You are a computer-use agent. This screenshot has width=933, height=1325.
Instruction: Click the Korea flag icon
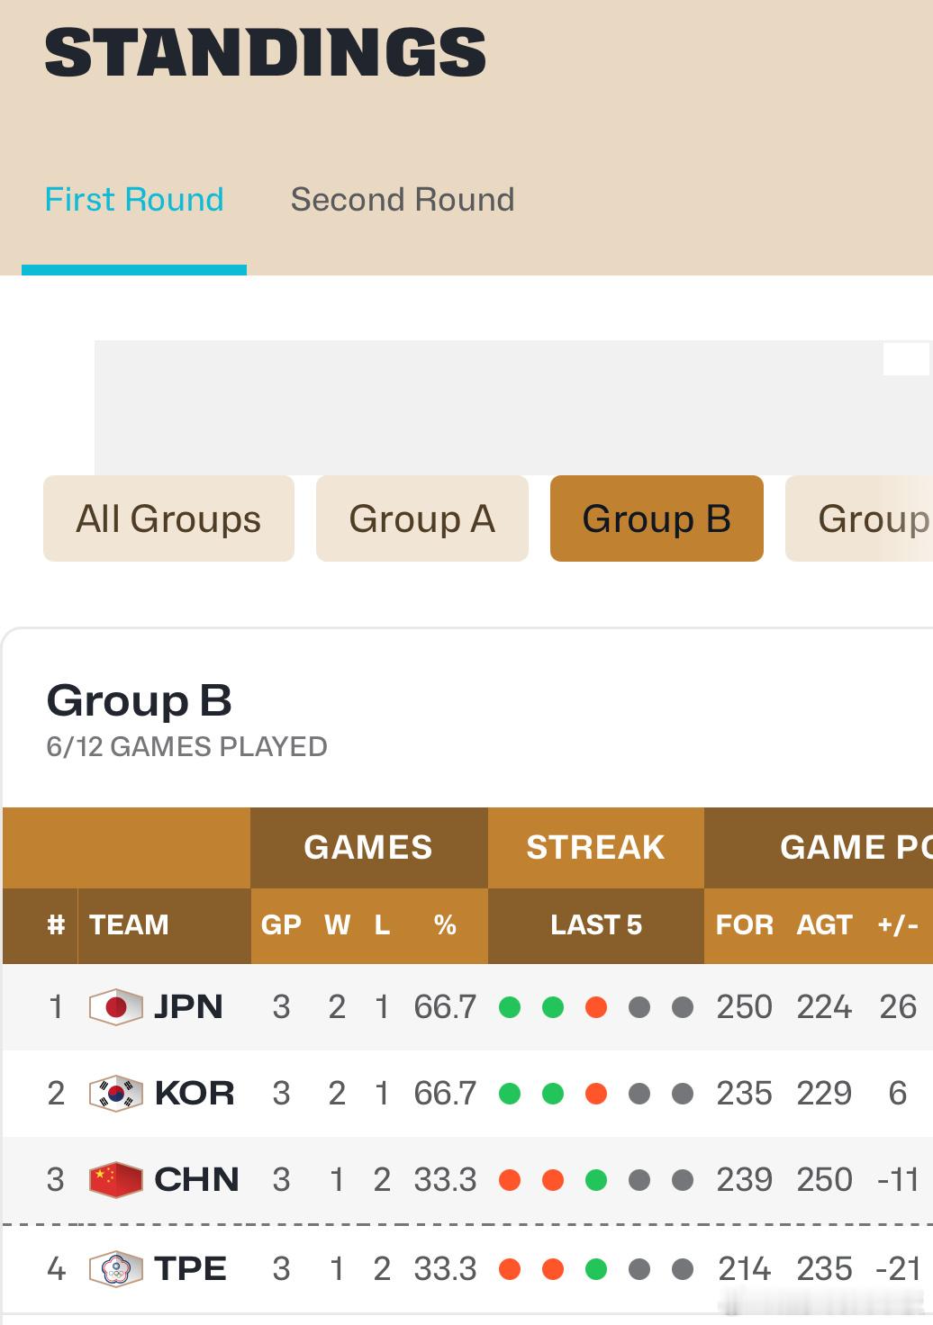[115, 1094]
